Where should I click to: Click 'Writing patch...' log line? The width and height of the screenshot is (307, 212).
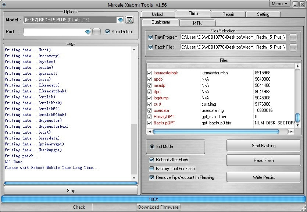pos(22,156)
